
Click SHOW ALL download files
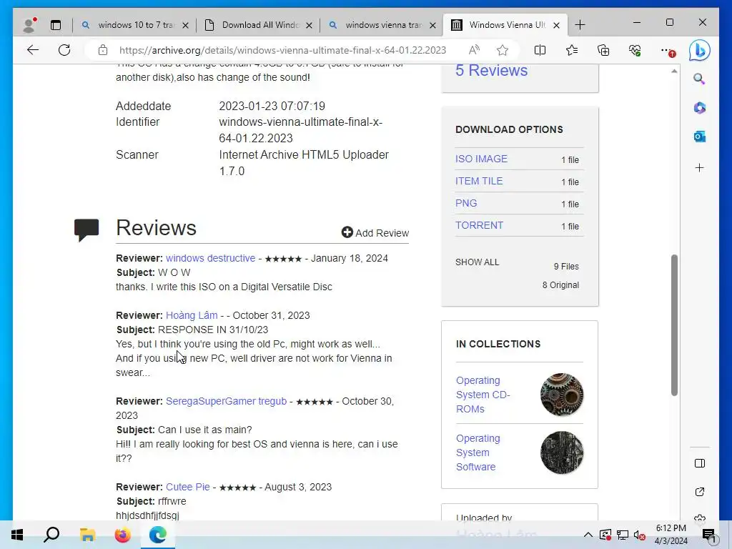tap(477, 262)
